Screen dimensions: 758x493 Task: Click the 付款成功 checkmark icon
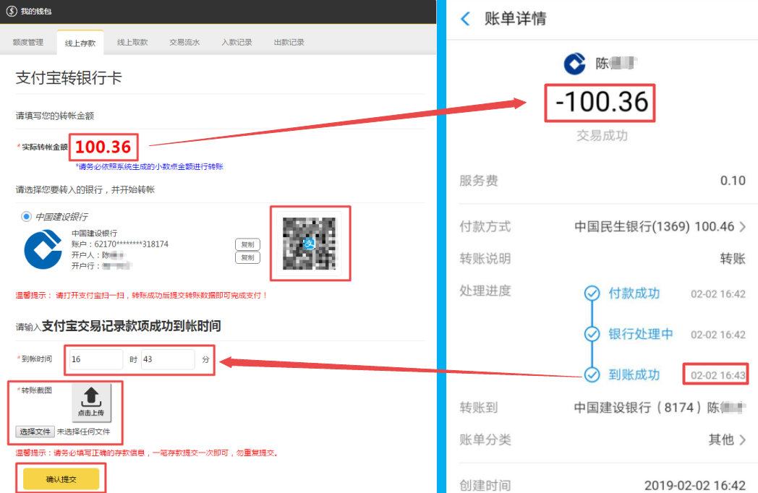click(x=592, y=293)
